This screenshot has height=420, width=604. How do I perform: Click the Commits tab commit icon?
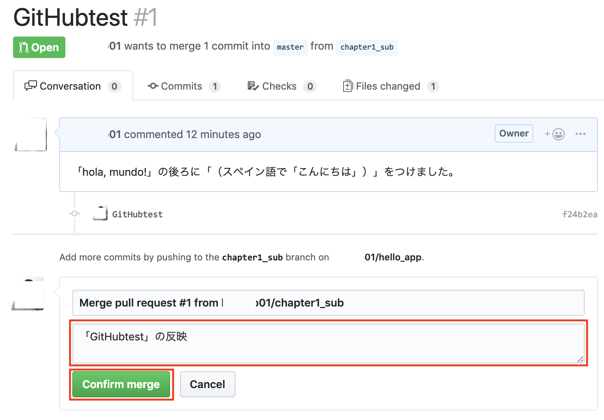[x=153, y=86]
